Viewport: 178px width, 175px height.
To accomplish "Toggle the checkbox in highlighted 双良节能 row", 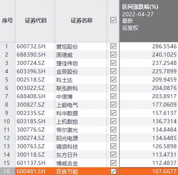I will (x=113, y=171).
